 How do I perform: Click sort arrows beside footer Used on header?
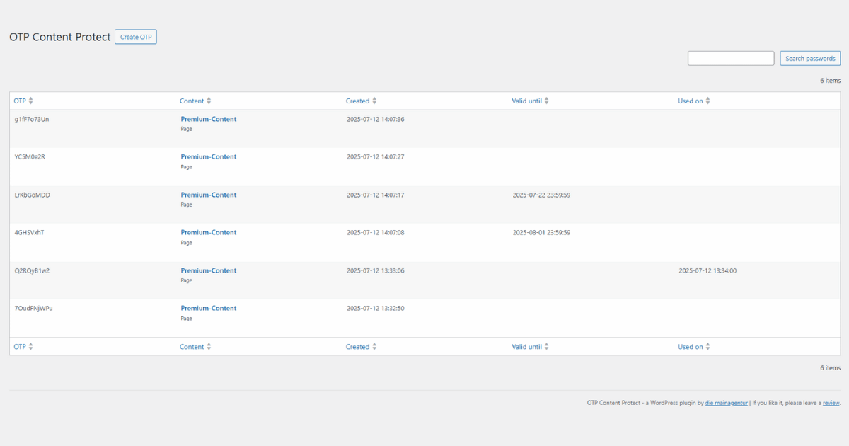click(x=707, y=347)
